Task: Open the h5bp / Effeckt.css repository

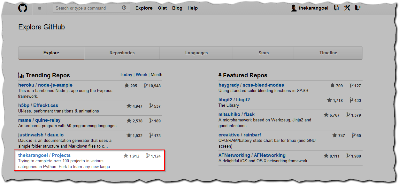Action: point(38,105)
